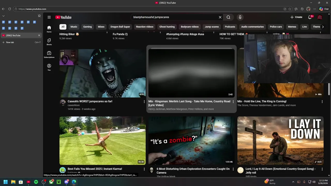Screen dimensions: 331x186
Task: View site information lock icon
Action: (16, 9)
